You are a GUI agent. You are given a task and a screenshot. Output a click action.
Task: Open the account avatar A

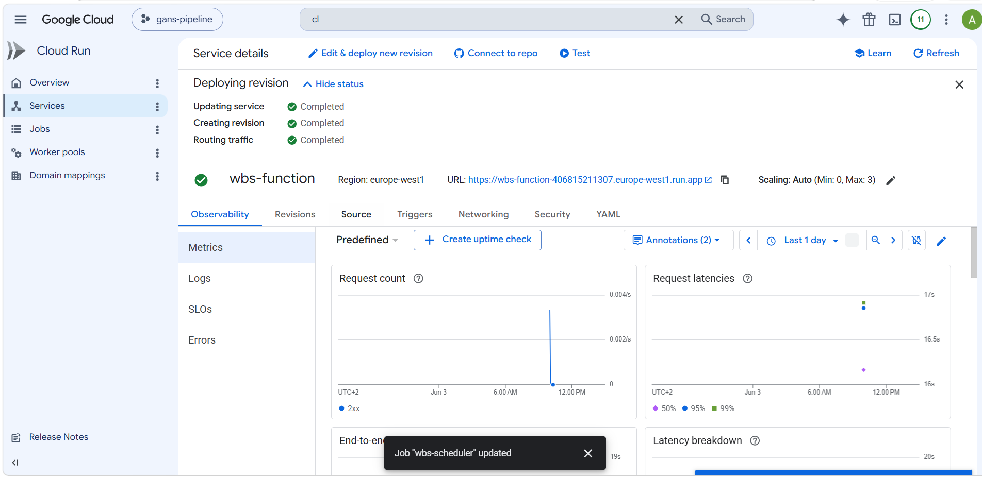(972, 20)
